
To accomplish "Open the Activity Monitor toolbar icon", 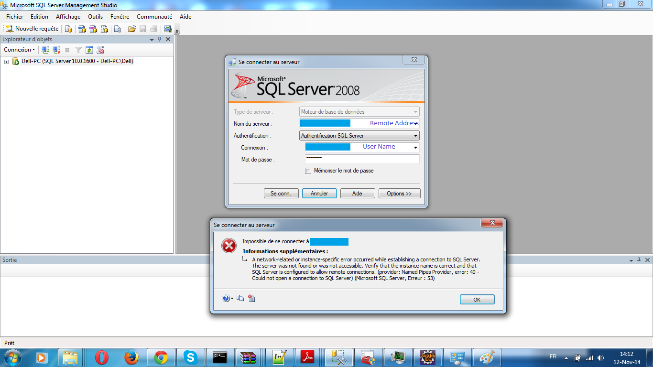I will pos(167,29).
